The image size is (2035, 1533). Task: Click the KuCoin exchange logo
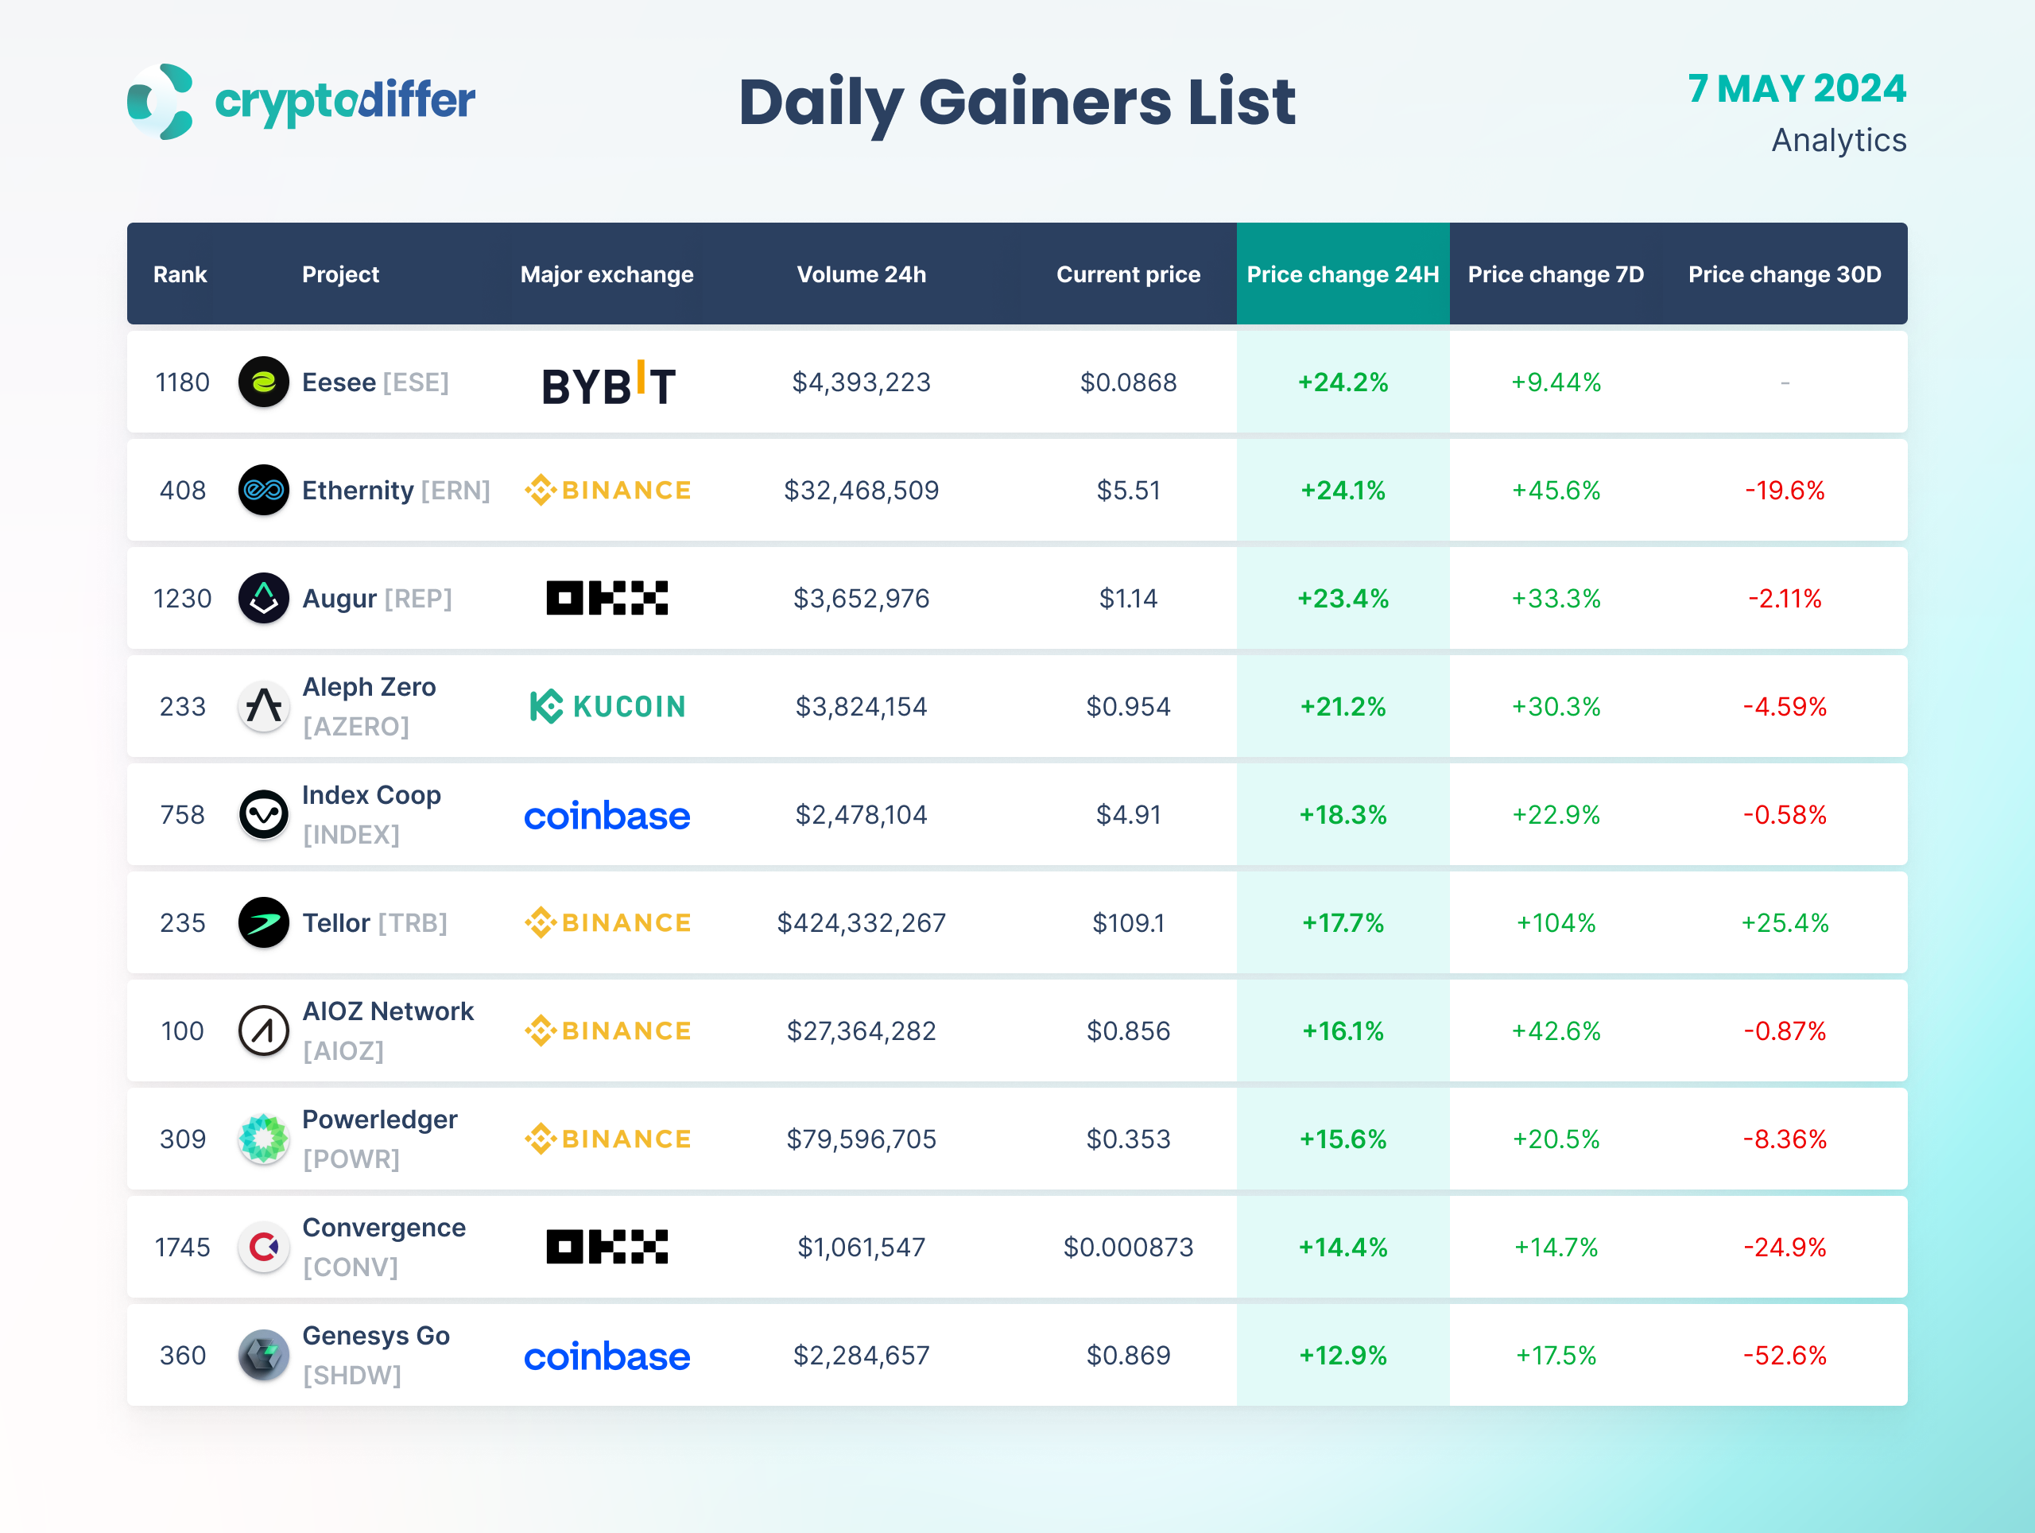click(608, 707)
